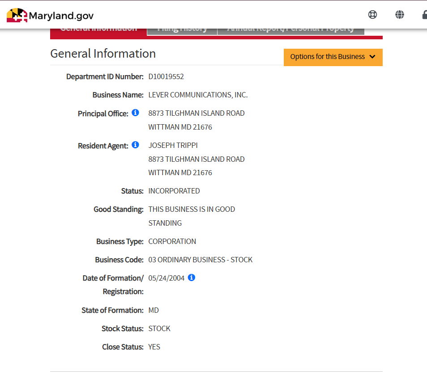
Task: Click the formation date 05/24/2004
Action: (x=167, y=278)
